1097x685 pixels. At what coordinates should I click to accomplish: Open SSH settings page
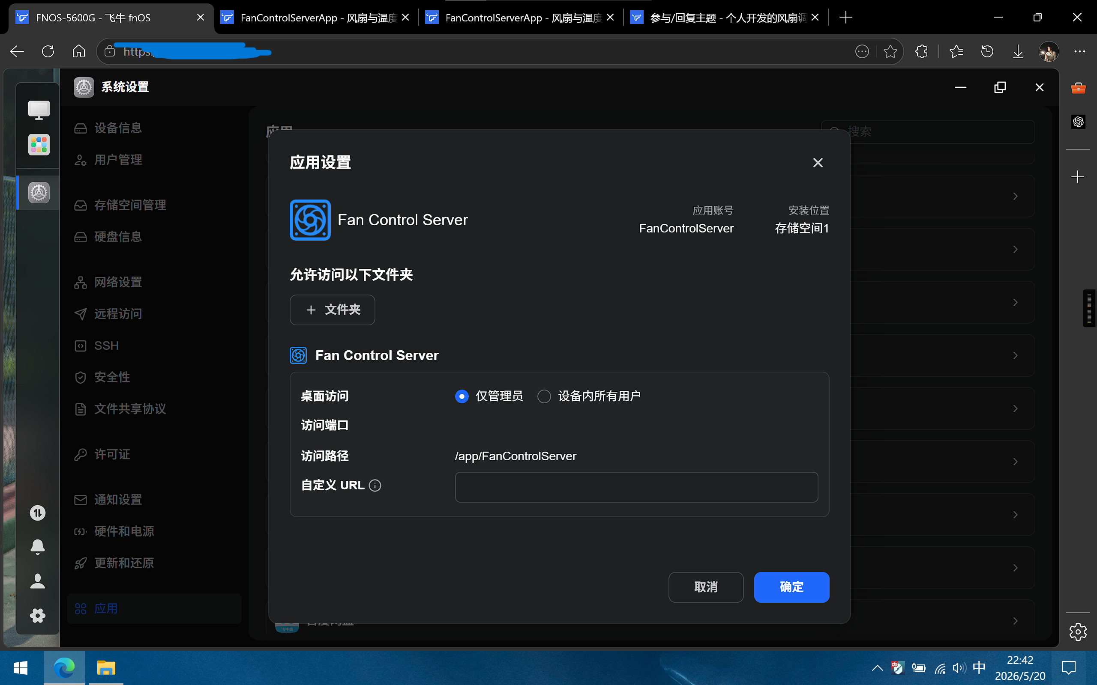coord(154,345)
